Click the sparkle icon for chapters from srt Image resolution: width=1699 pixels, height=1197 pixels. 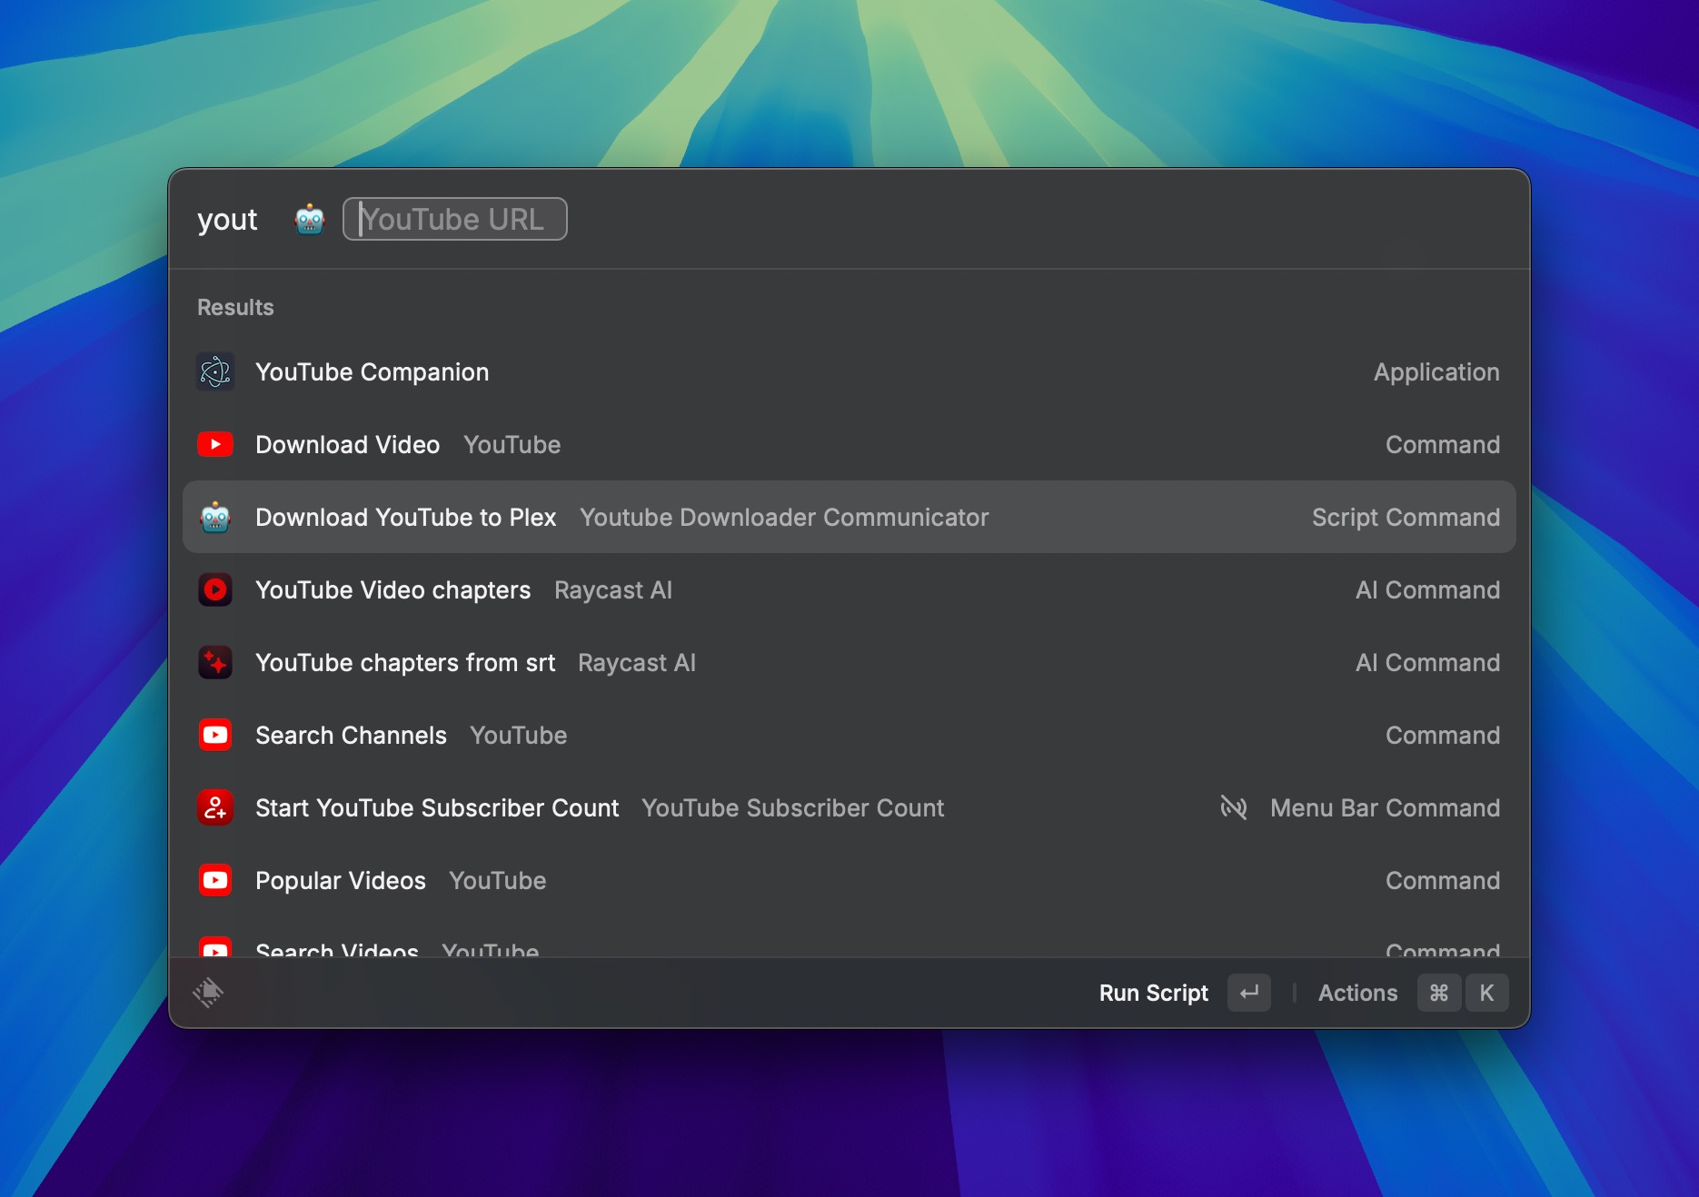[215, 662]
